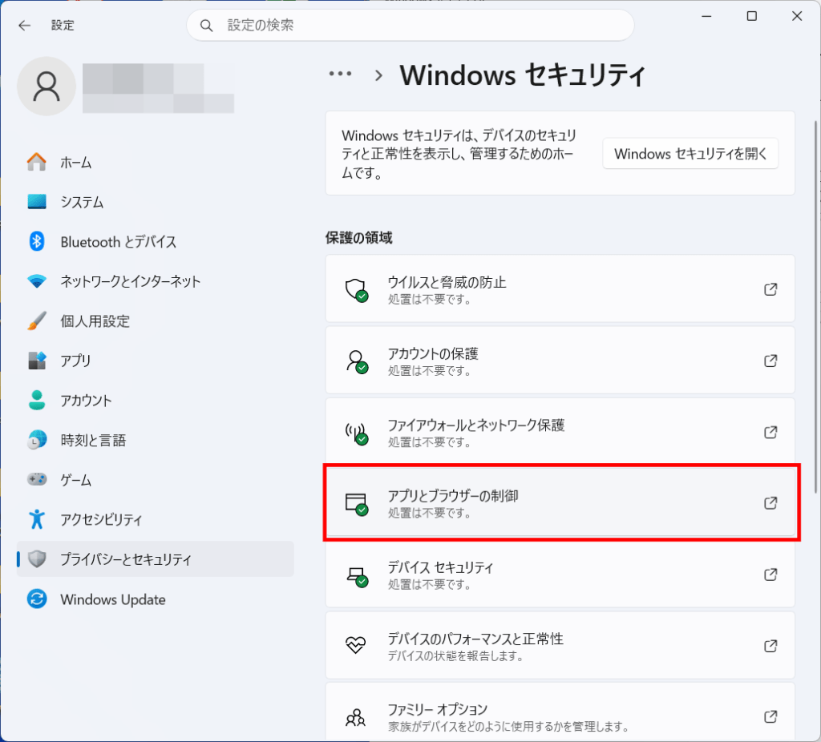This screenshot has width=821, height=742.
Task: Select システム in the sidebar
Action: [82, 202]
